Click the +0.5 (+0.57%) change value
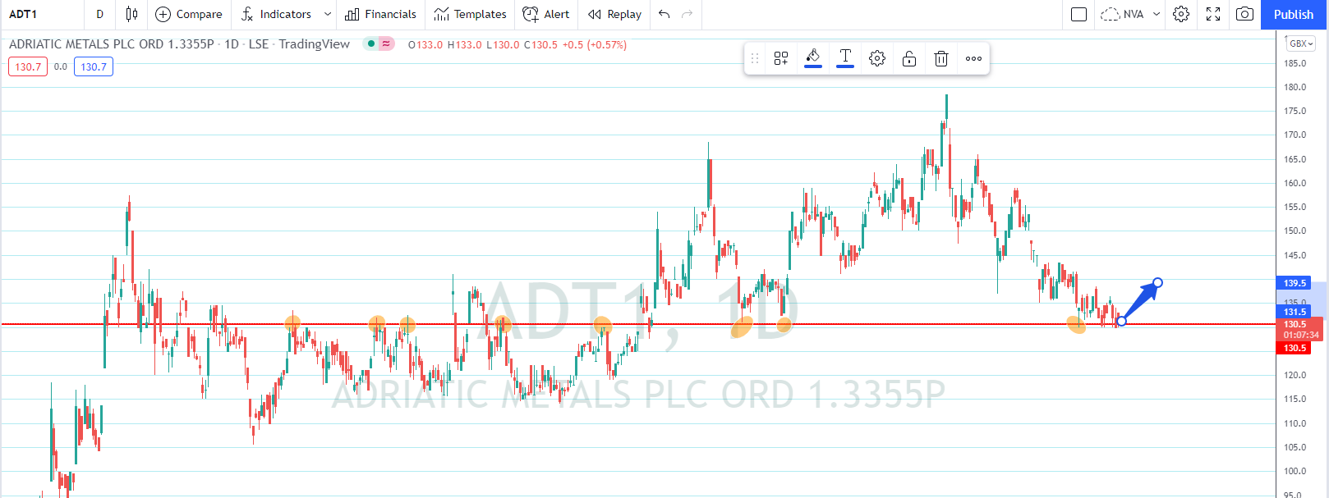The height and width of the screenshot is (498, 1329). (595, 45)
